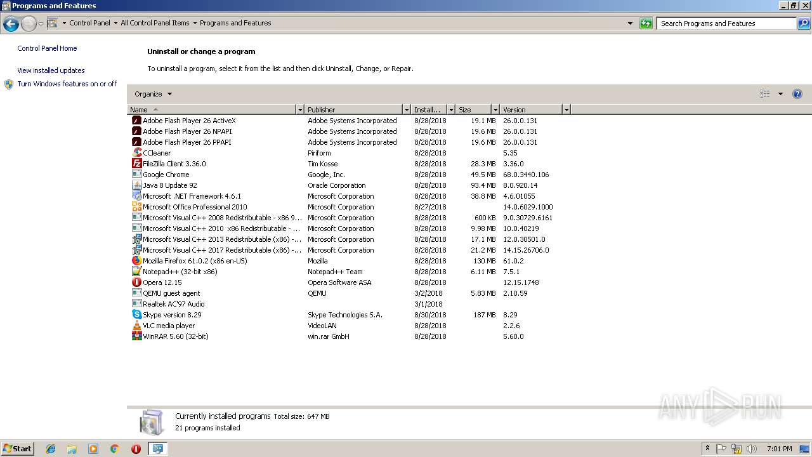Click the Microsoft Office Professional 2010 icon
812x457 pixels.
pos(136,207)
